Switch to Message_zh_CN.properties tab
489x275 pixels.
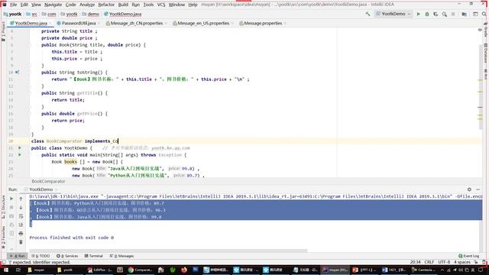point(136,23)
